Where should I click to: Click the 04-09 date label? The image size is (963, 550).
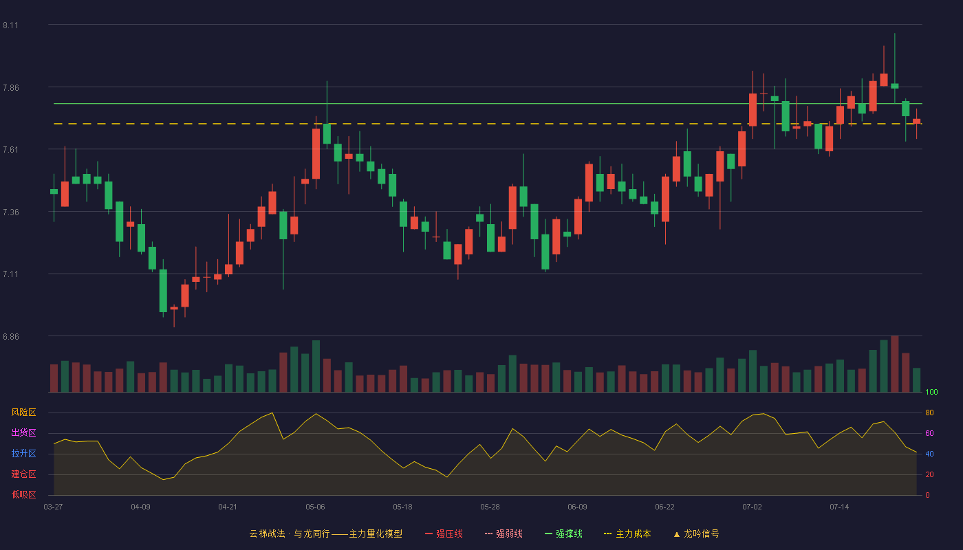point(140,507)
